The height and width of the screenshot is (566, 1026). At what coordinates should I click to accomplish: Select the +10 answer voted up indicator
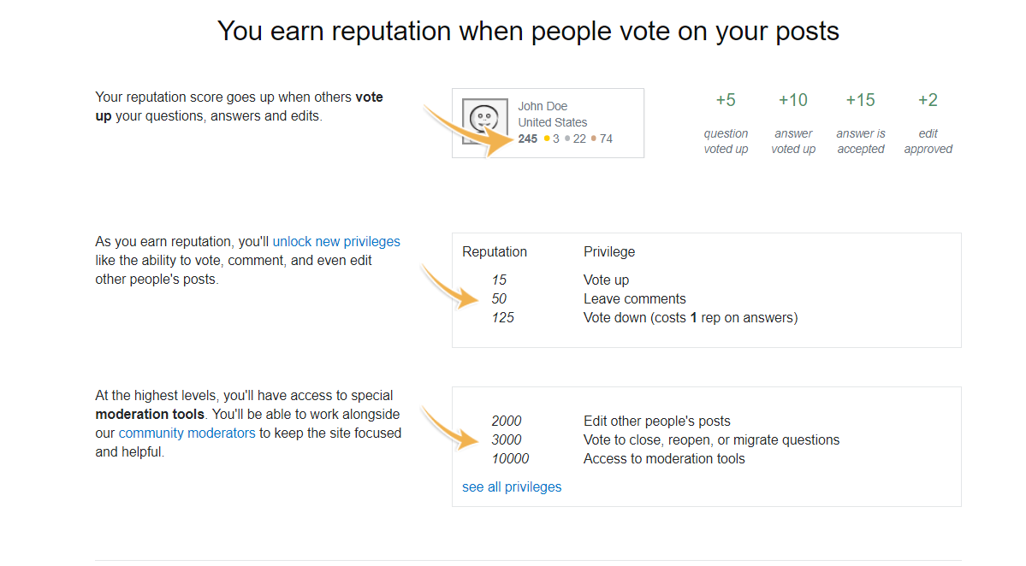pos(793,100)
